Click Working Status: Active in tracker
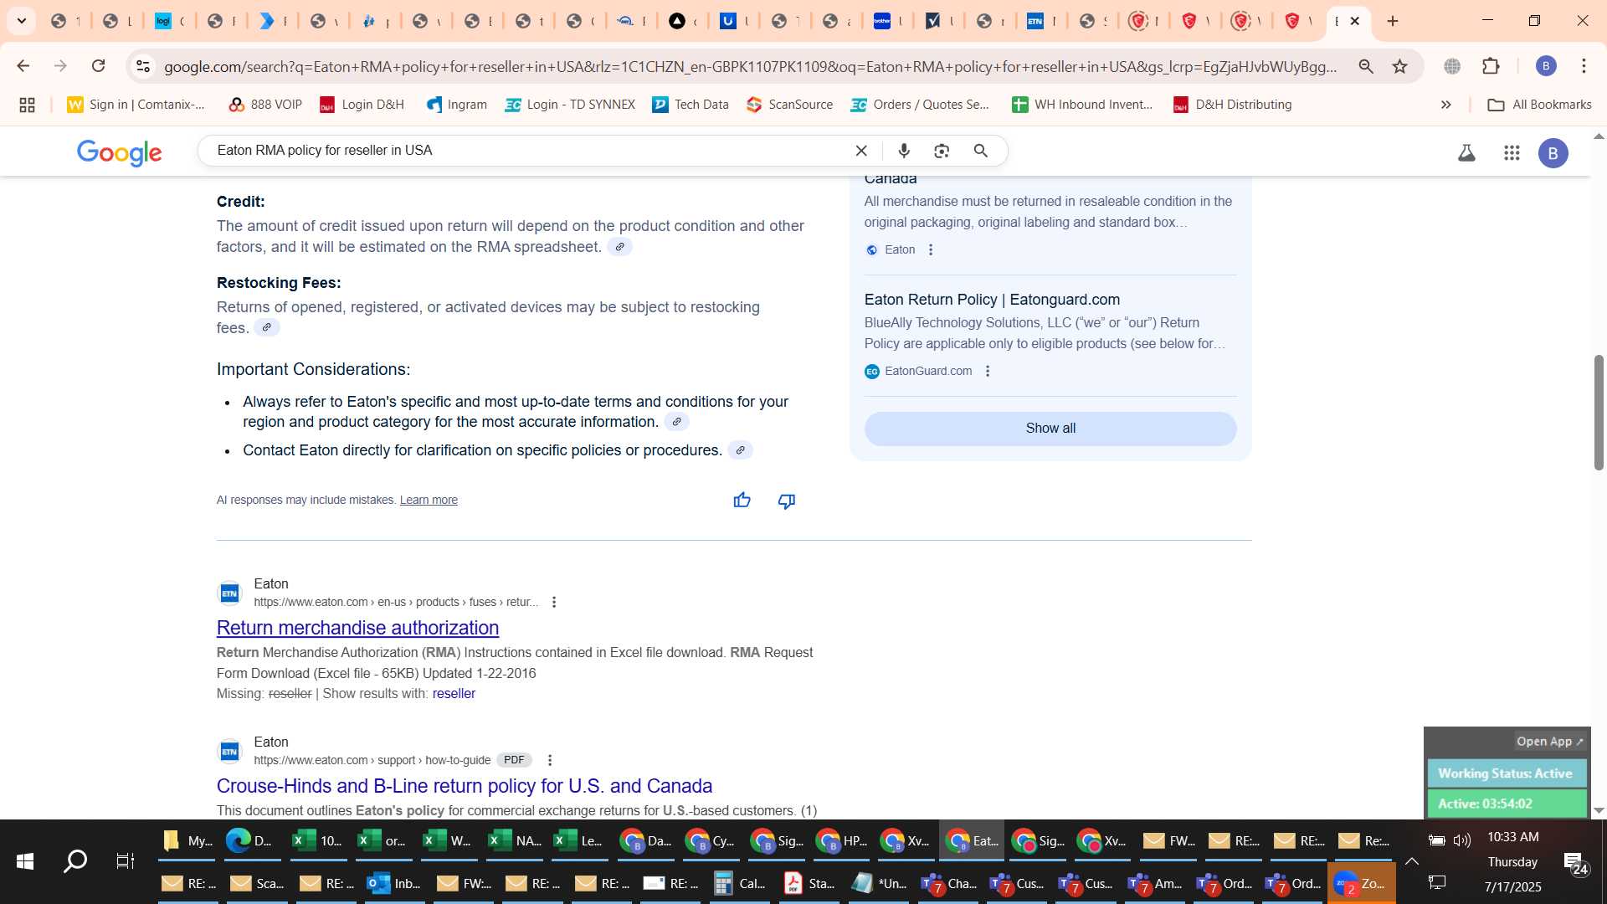The width and height of the screenshot is (1607, 904). 1506,773
